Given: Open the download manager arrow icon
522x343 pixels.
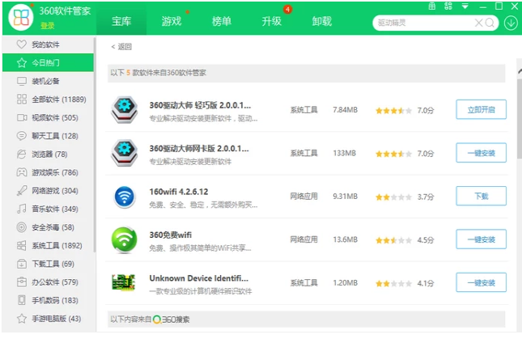Looking at the screenshot, I should 511,23.
